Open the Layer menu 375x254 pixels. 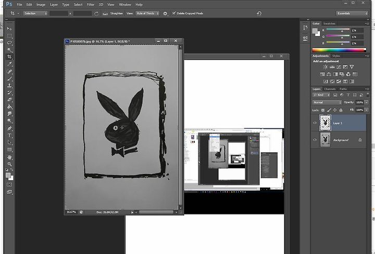coord(54,5)
